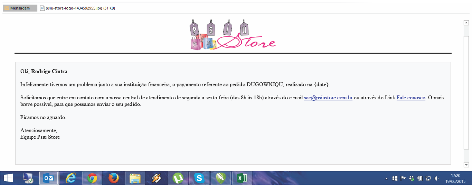Open Google Chrome from the taskbar
Image resolution: width=472 pixels, height=185 pixels.
pos(92,178)
